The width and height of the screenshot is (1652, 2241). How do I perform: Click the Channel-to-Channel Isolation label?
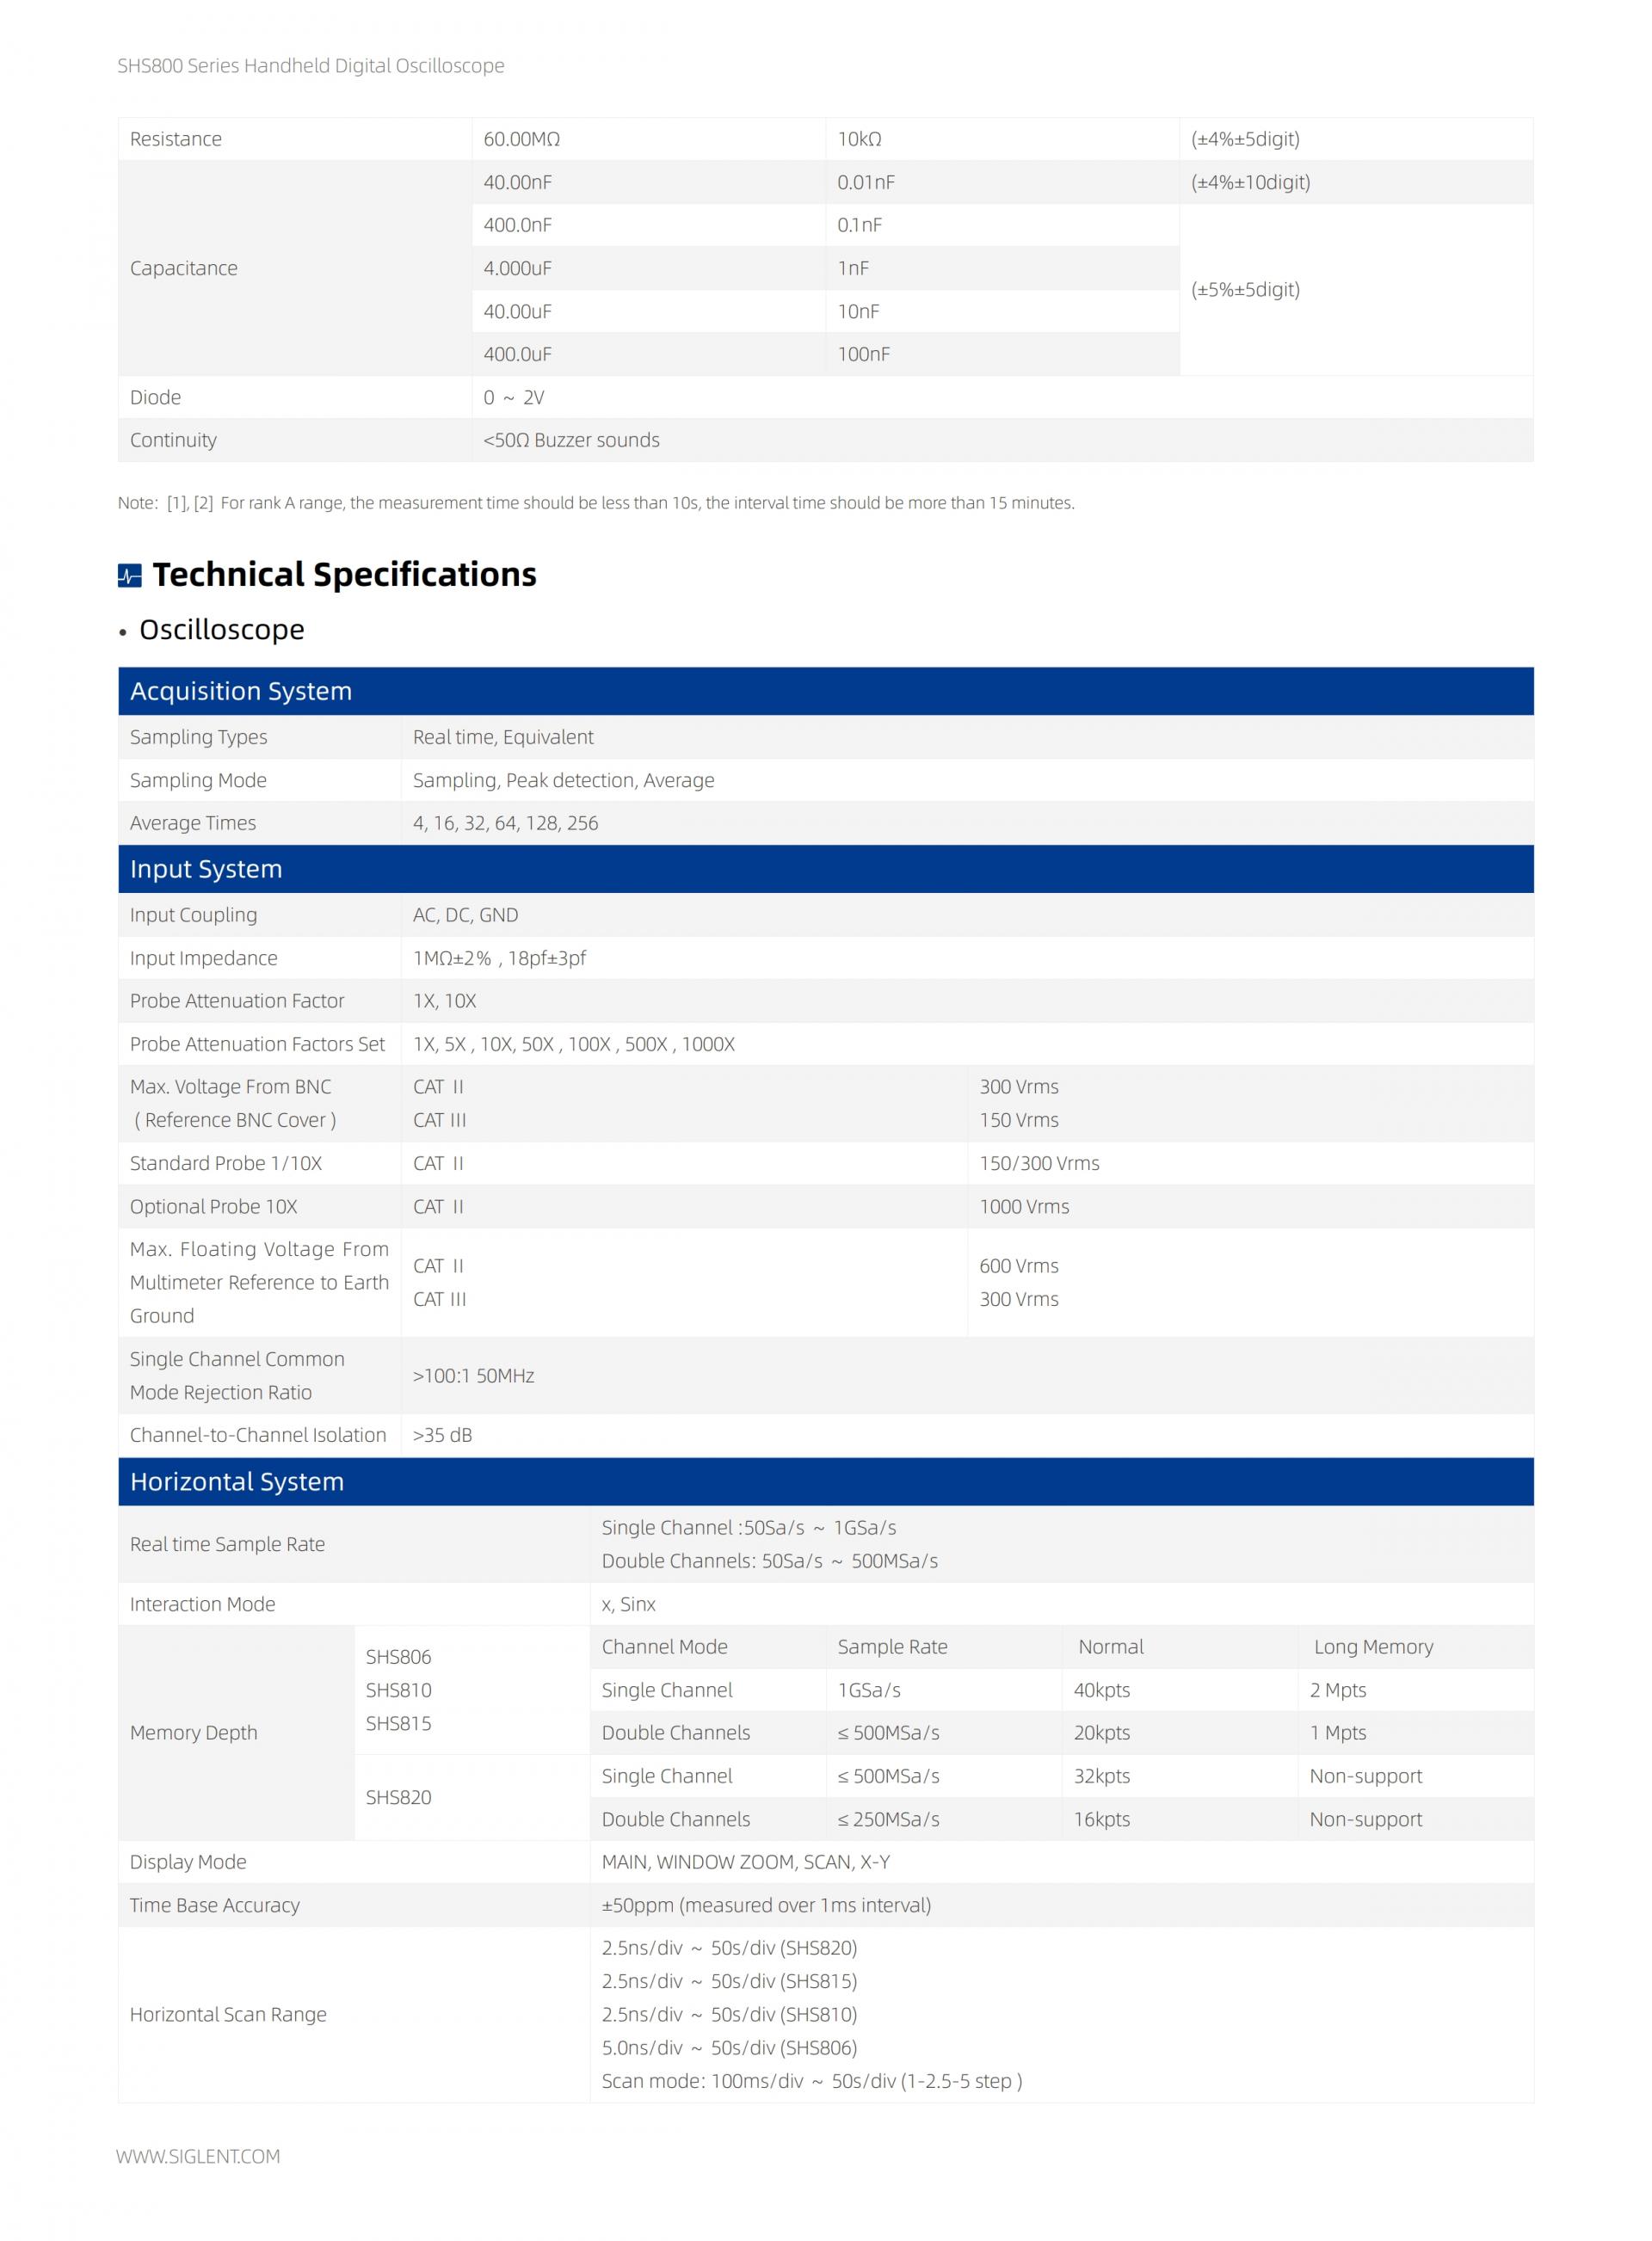pyautogui.click(x=257, y=1434)
